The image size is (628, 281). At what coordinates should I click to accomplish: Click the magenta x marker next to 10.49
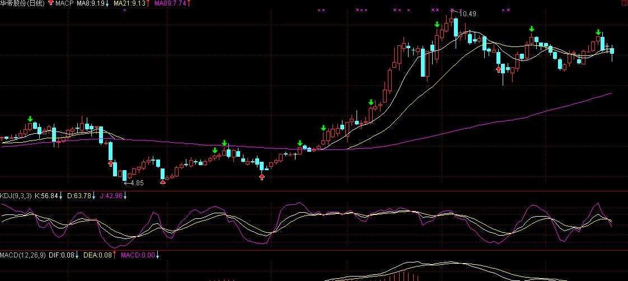click(453, 10)
